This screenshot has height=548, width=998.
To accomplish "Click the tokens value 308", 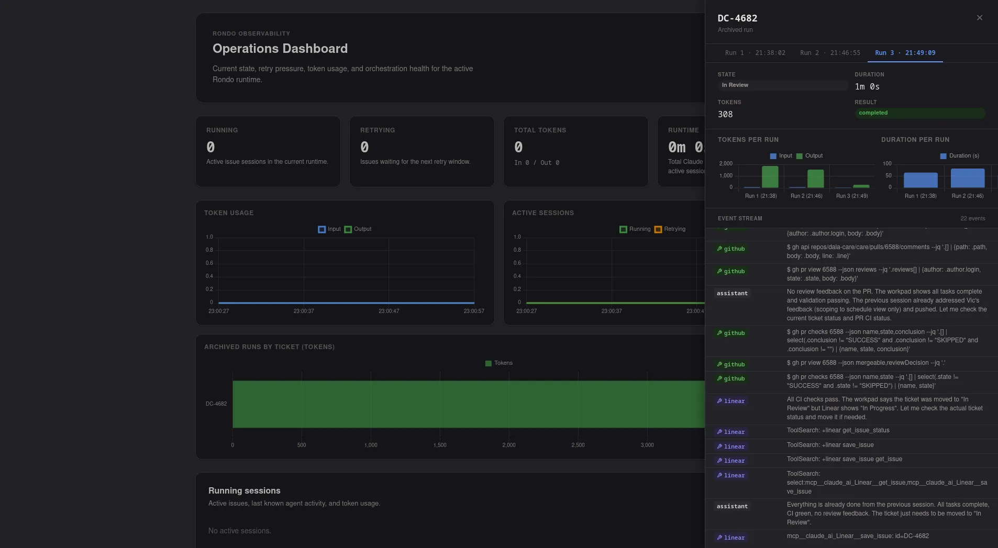I will (x=725, y=115).
